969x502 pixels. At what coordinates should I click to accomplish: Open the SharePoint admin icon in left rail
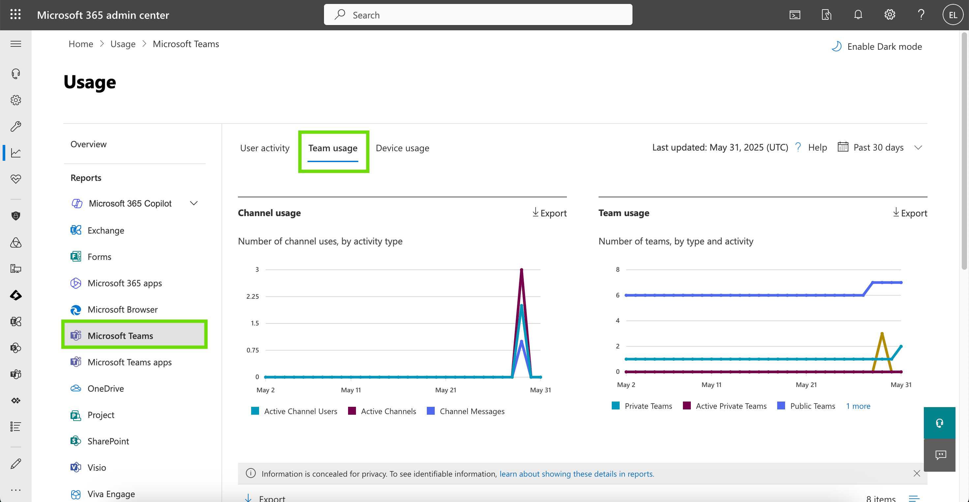point(15,348)
